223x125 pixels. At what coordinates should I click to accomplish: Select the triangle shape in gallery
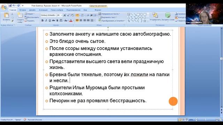129,18
